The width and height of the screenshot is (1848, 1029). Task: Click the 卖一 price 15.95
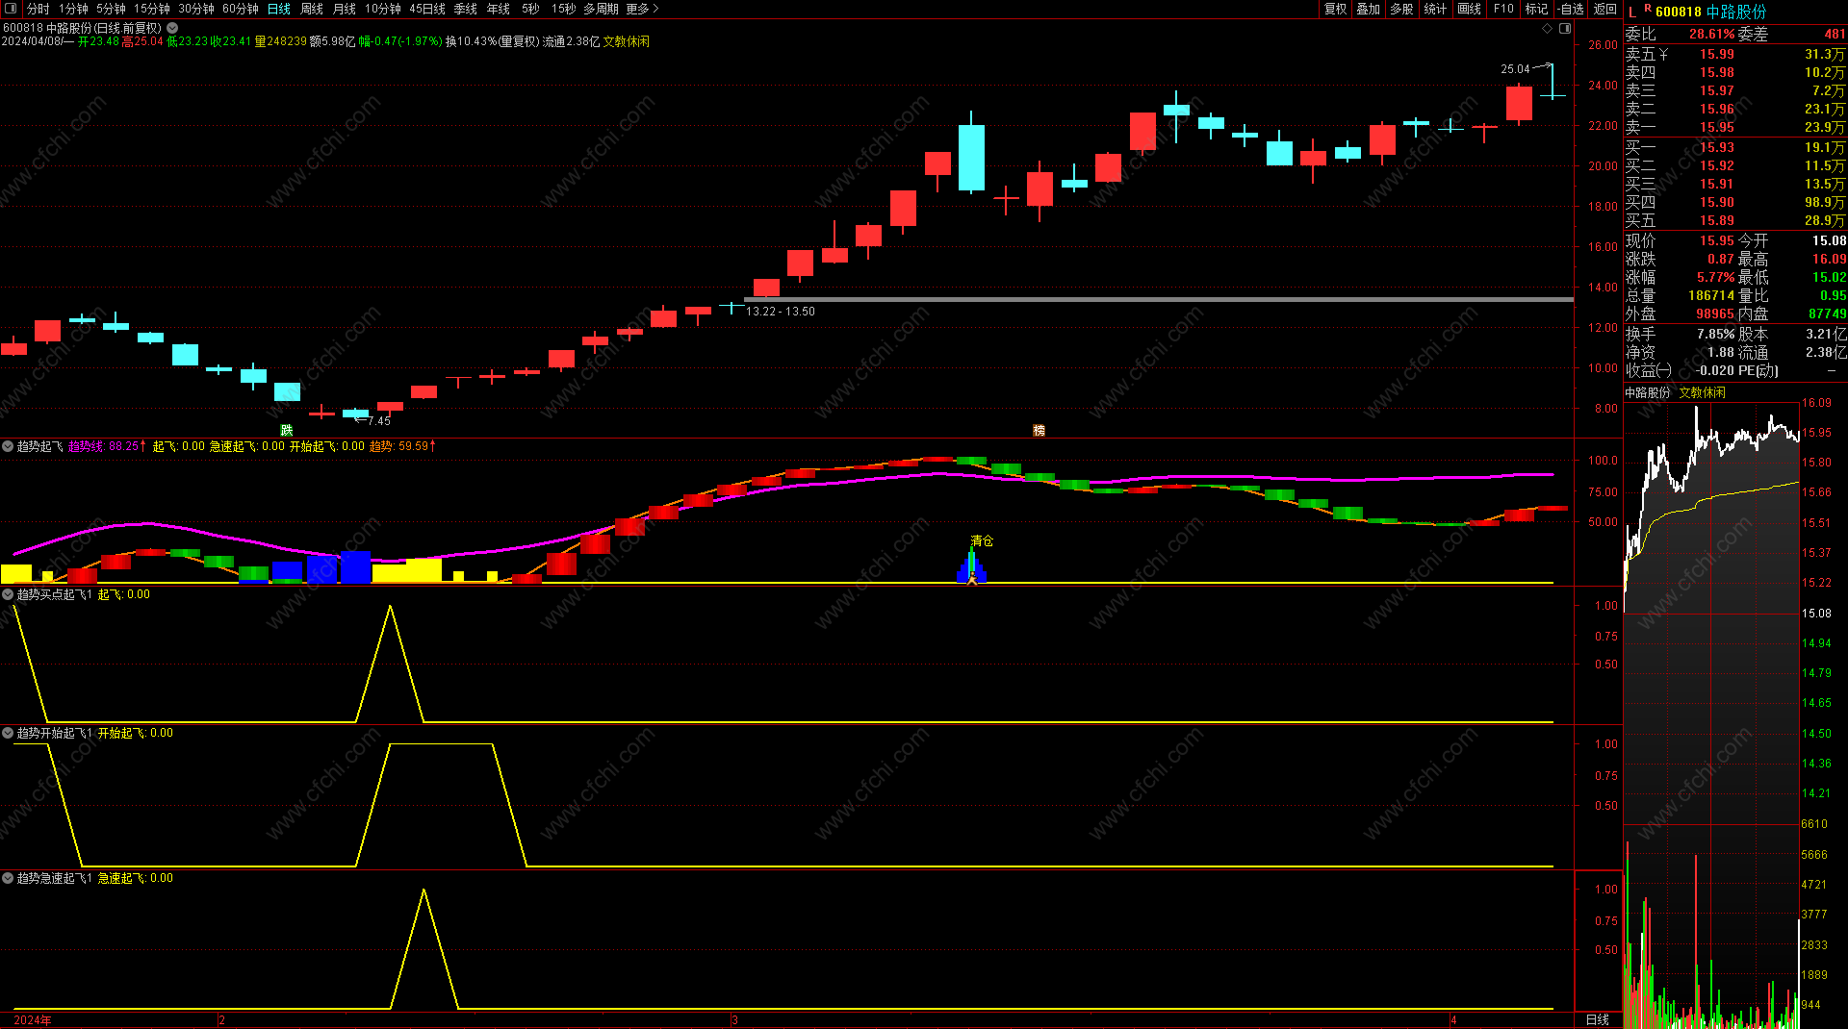(1717, 128)
